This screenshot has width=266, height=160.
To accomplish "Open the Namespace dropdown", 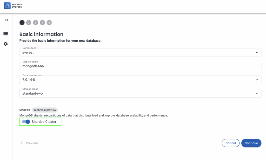I will (140, 52).
